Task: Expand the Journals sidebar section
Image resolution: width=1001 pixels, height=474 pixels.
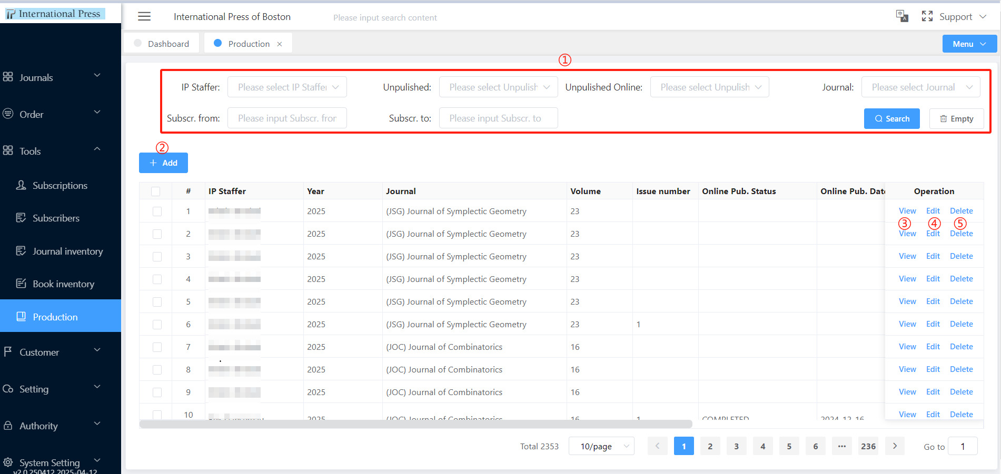Action: (61, 77)
